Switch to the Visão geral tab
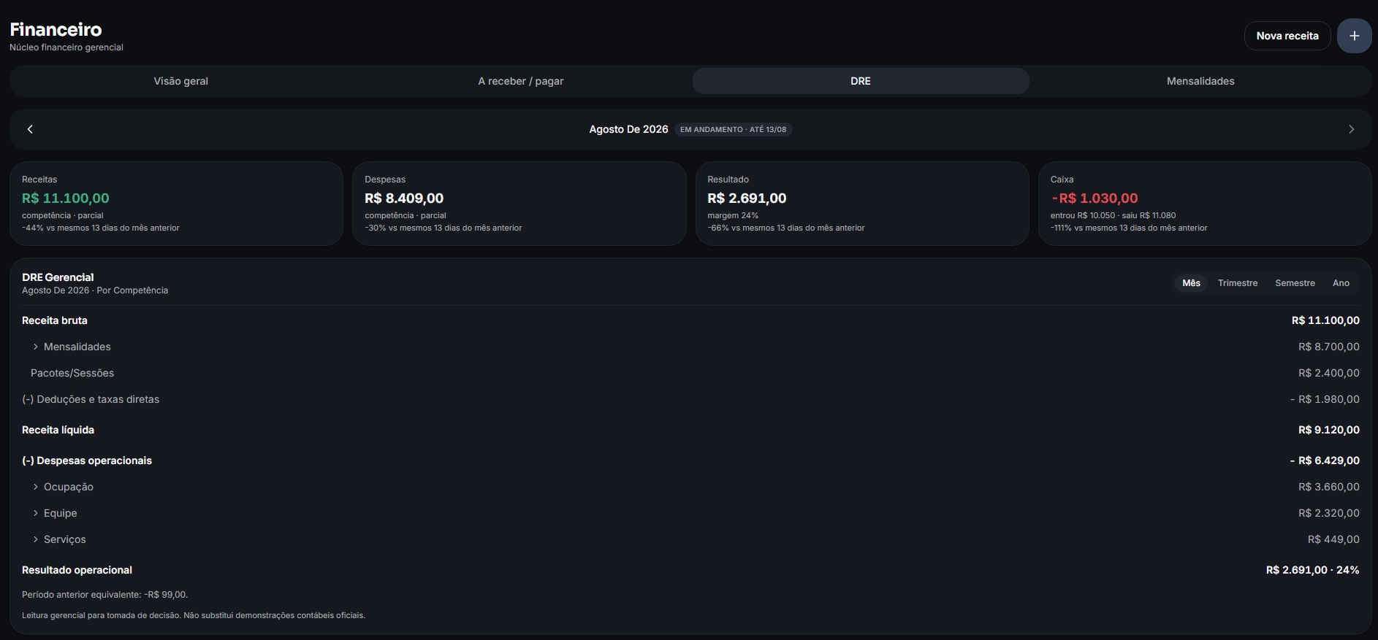This screenshot has width=1378, height=640. pyautogui.click(x=181, y=81)
